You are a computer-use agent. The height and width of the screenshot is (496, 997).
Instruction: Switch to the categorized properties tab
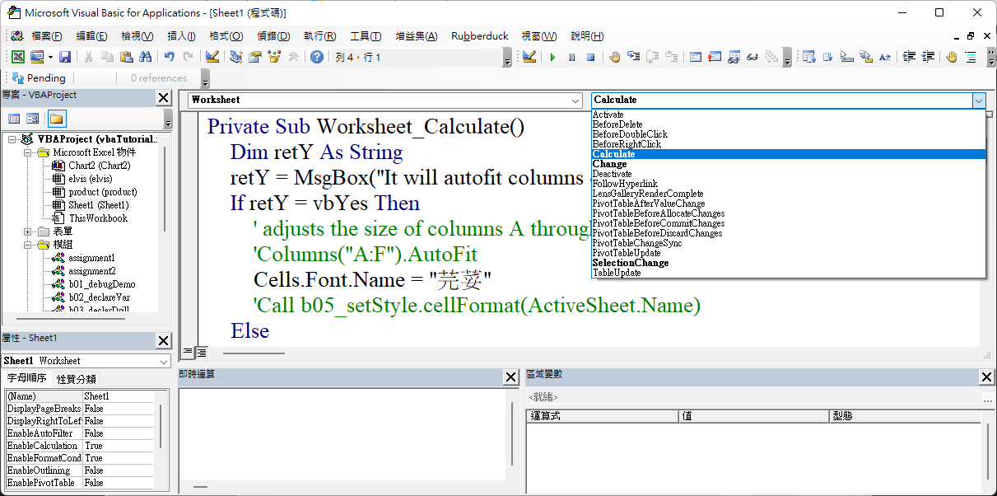click(x=76, y=379)
